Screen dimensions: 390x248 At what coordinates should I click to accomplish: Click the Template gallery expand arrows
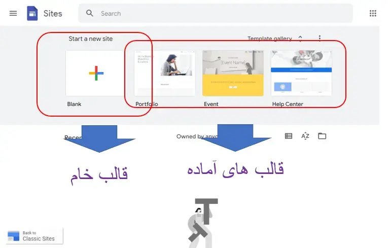[300, 39]
